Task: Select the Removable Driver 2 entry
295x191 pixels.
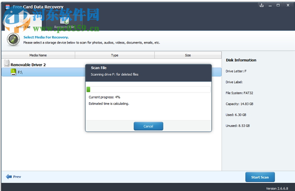Action: (x=28, y=65)
